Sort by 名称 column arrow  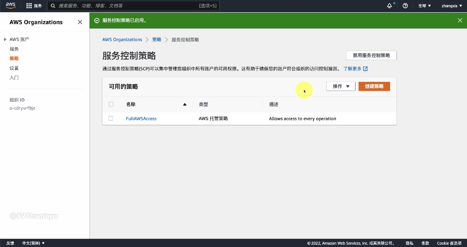[185, 105]
